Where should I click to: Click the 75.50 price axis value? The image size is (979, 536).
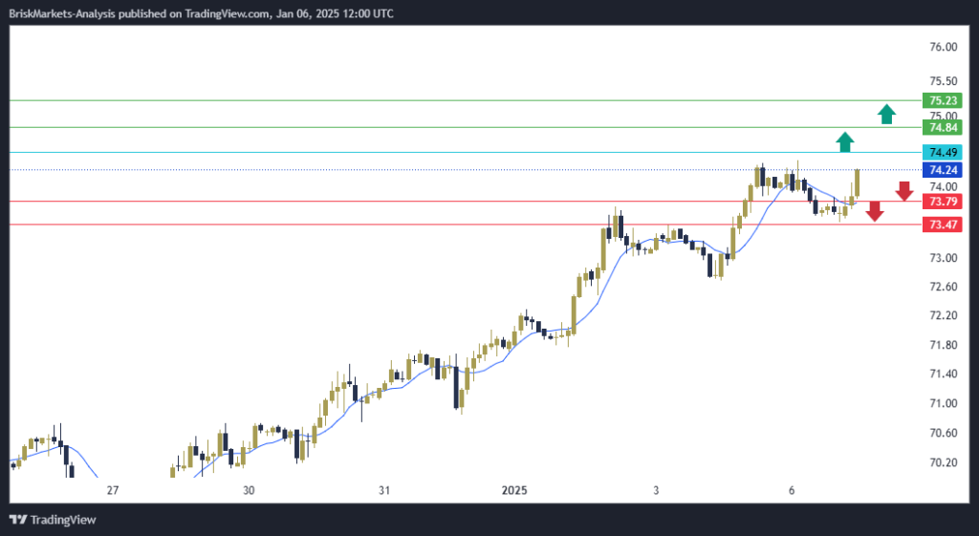[x=943, y=81]
